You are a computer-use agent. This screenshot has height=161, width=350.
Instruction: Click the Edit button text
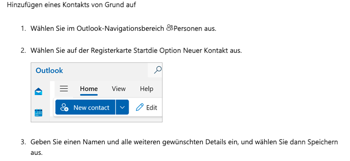tap(152, 108)
